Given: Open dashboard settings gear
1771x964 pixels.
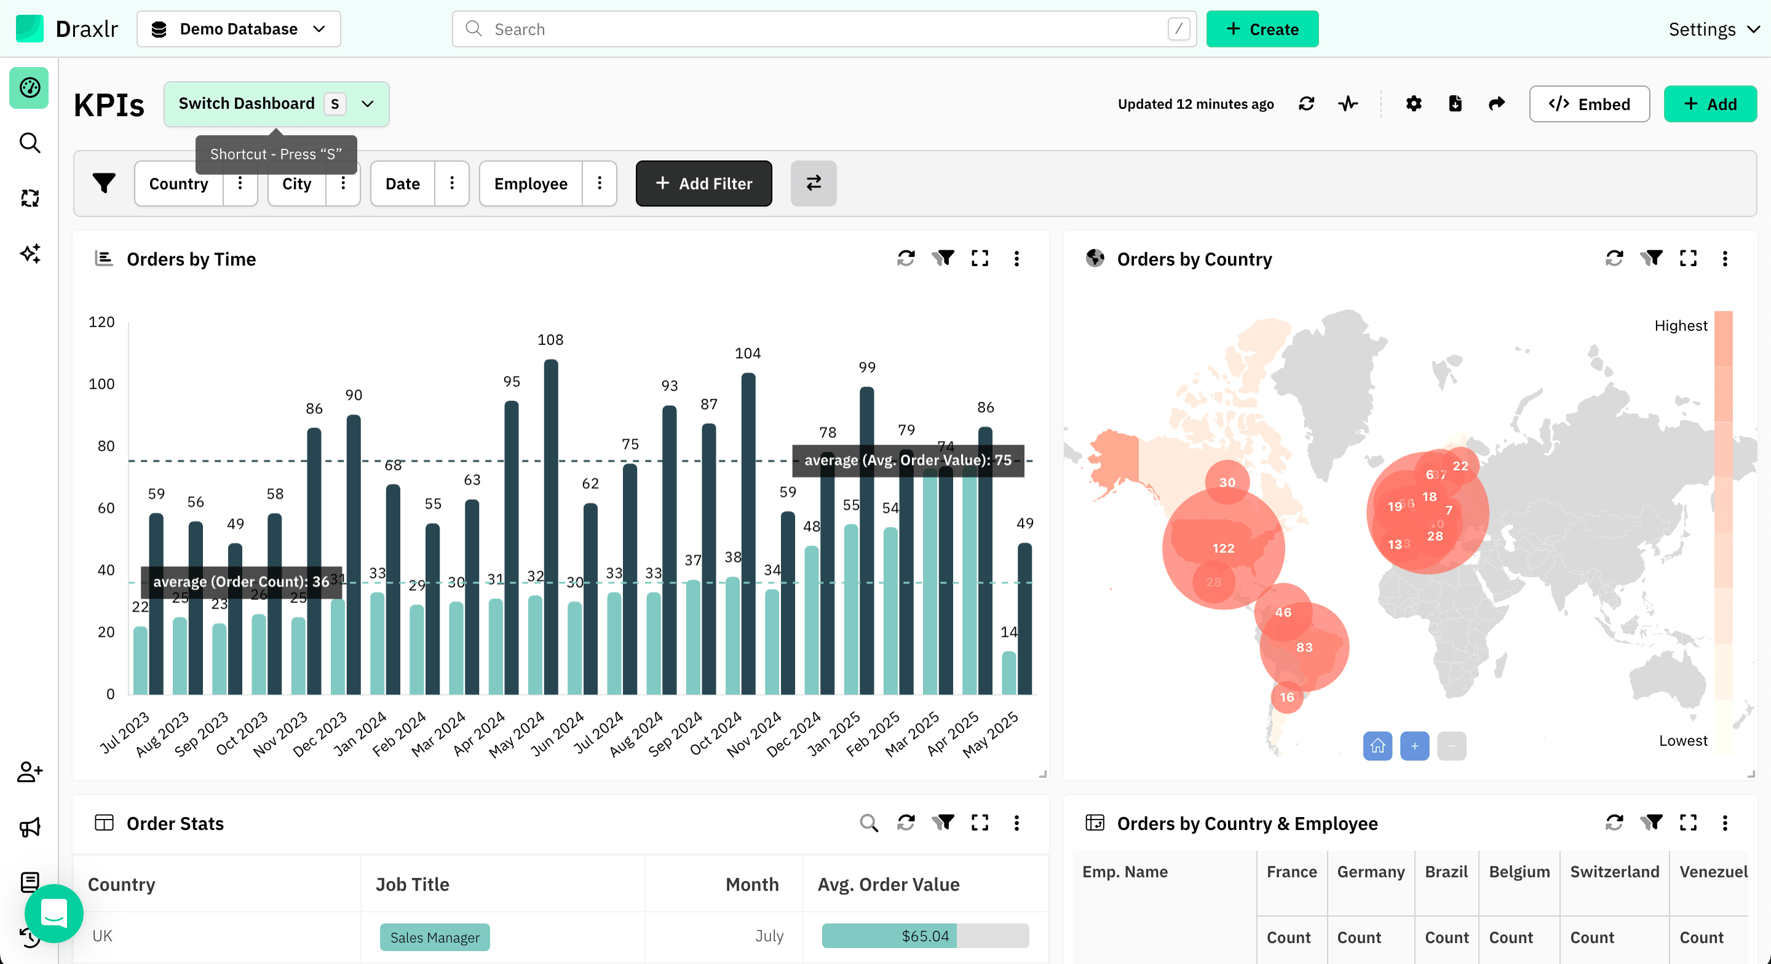Looking at the screenshot, I should click(x=1414, y=104).
